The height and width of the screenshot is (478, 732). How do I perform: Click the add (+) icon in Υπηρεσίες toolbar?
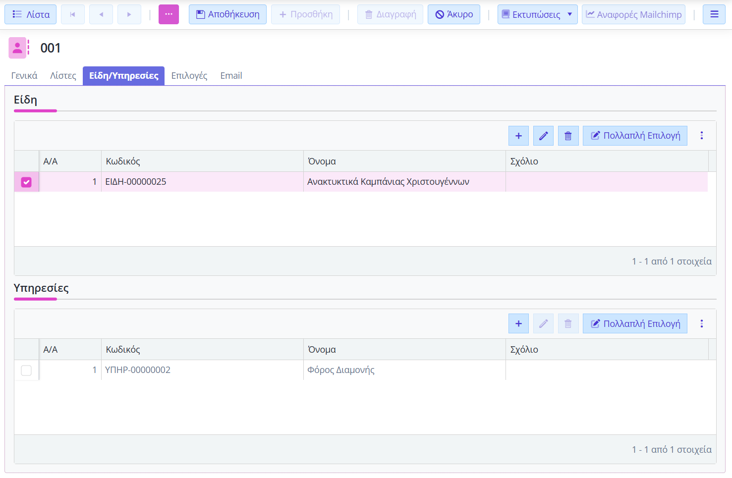coord(518,324)
